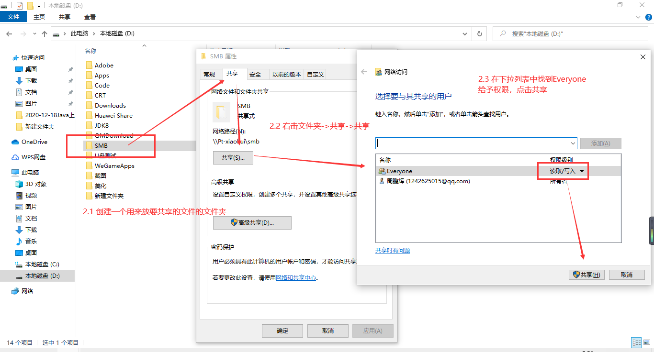The height and width of the screenshot is (352, 654).
Task: Select the 周鹏辉 user row
Action: coord(498,181)
